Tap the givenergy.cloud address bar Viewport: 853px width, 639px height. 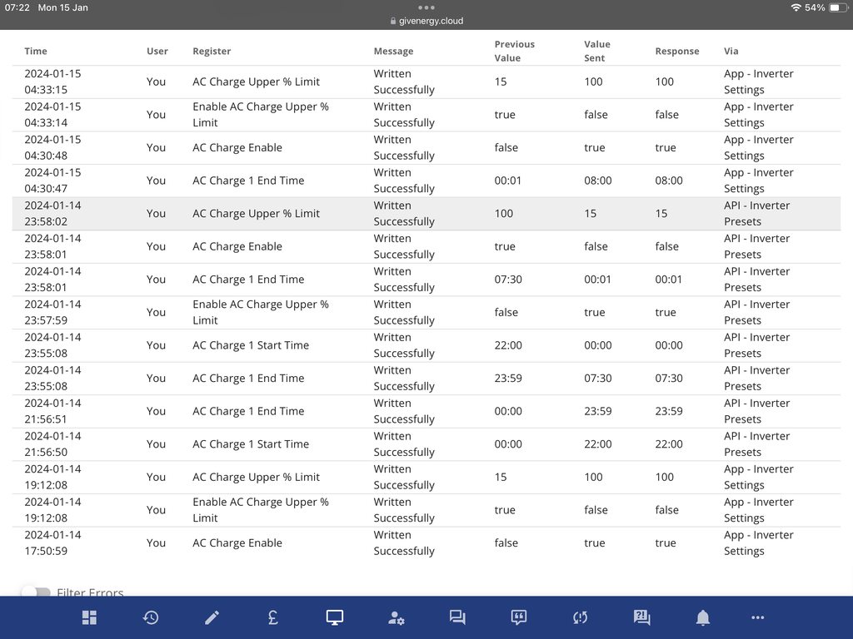point(426,21)
